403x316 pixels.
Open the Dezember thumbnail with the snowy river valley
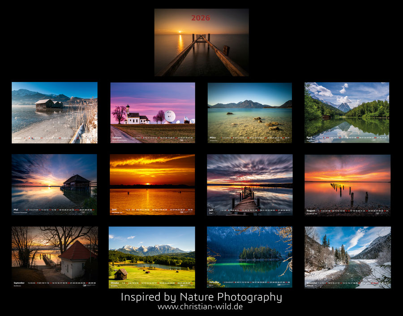(348, 257)
